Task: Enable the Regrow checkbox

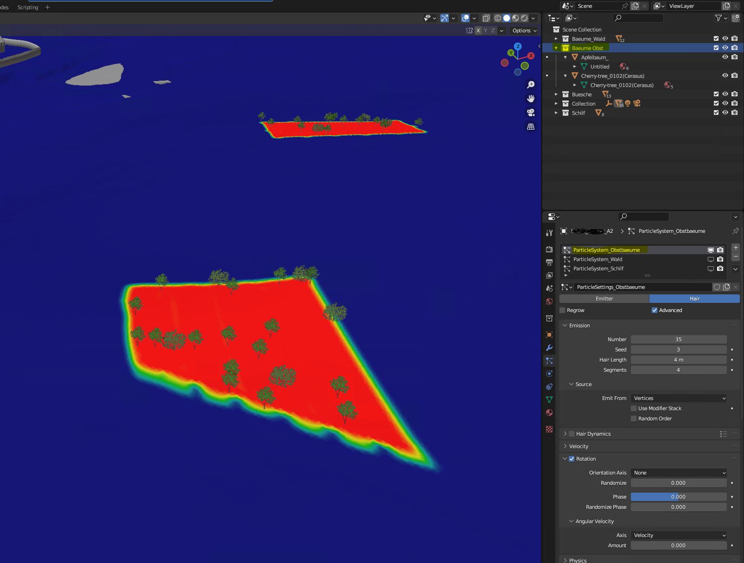Action: point(563,310)
